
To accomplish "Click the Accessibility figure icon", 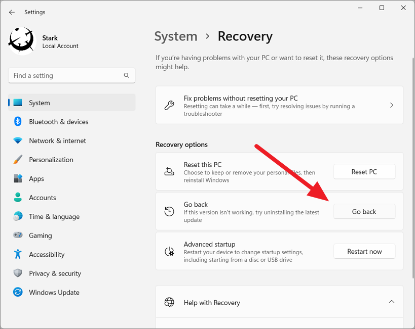I will tap(18, 254).
